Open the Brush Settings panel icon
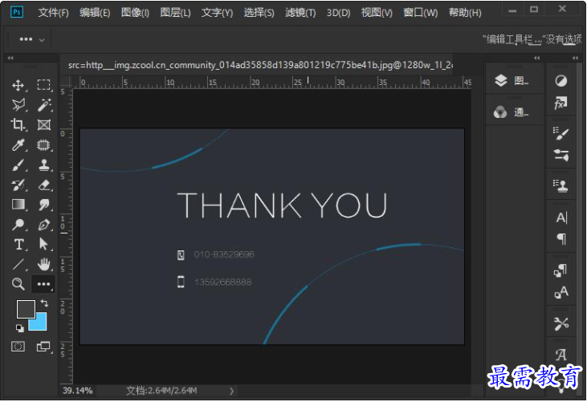Screen dimensions: 587x402 tap(561, 132)
